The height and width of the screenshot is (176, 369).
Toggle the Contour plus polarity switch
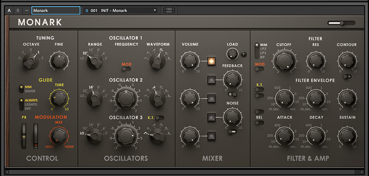pyautogui.click(x=347, y=76)
